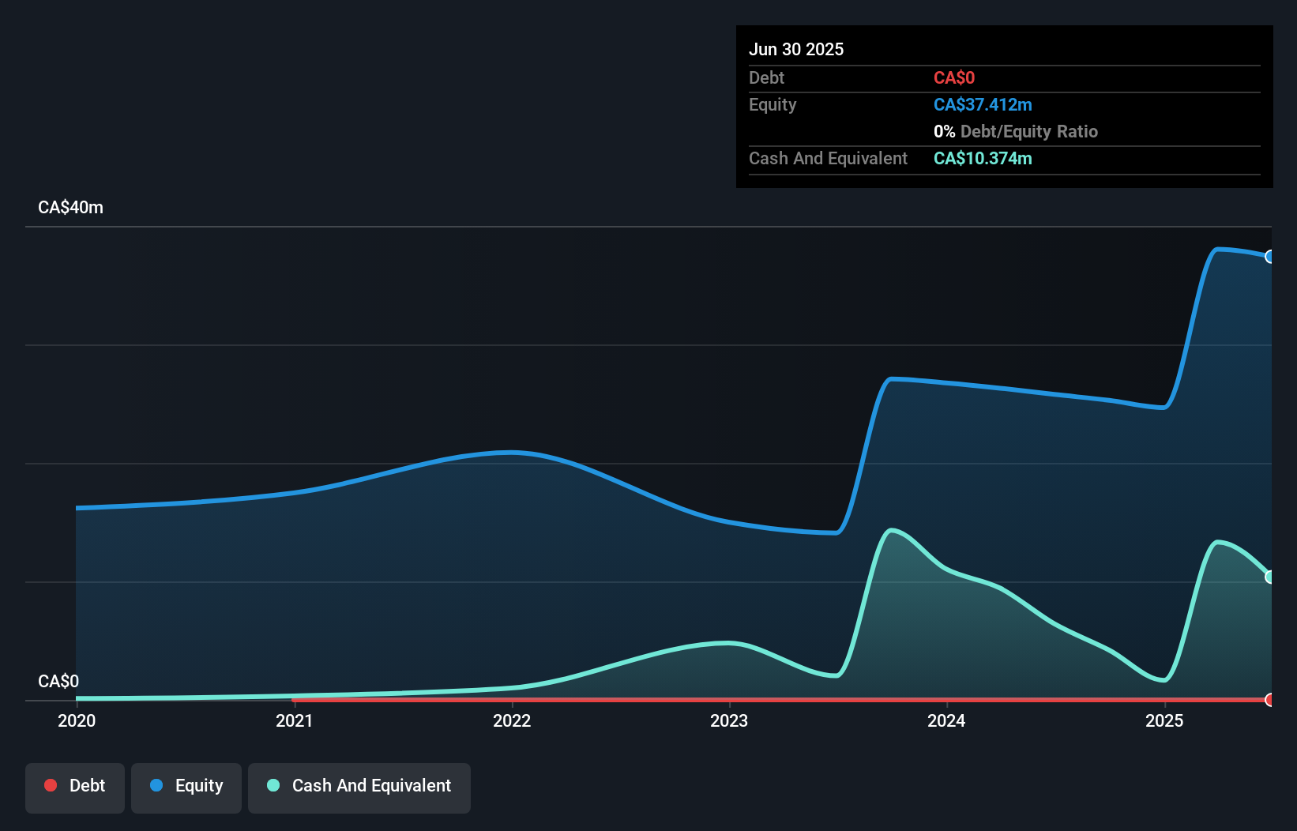Open the Debt row in the tooltip
The width and height of the screenshot is (1297, 831).
pos(766,77)
